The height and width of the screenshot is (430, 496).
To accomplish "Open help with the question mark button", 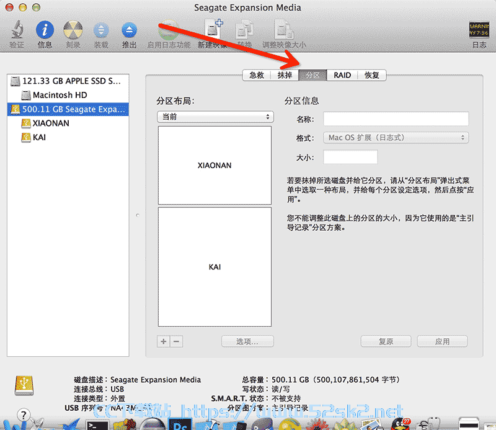I will tap(24, 414).
